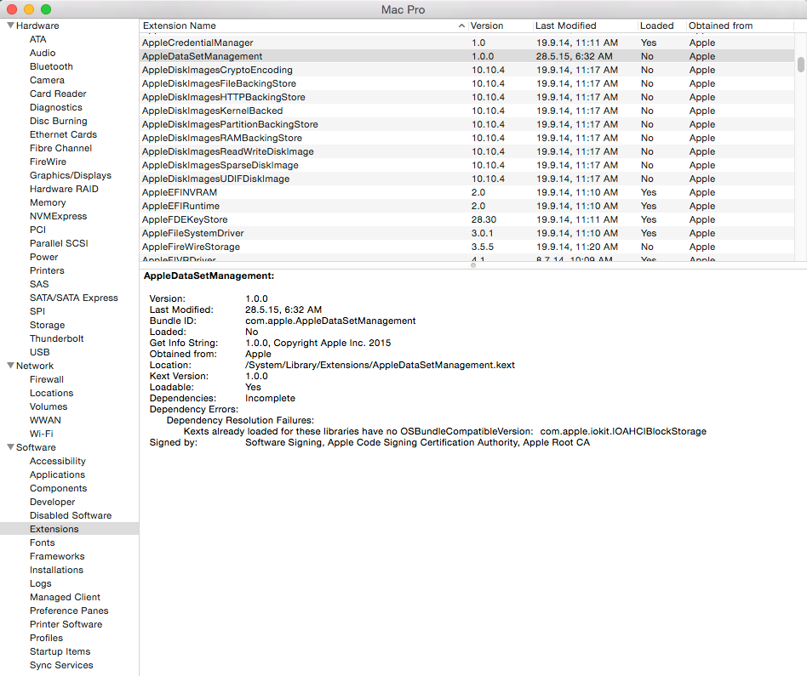Select ATA in Hardware sidebar
This screenshot has height=676, width=807.
(x=38, y=39)
